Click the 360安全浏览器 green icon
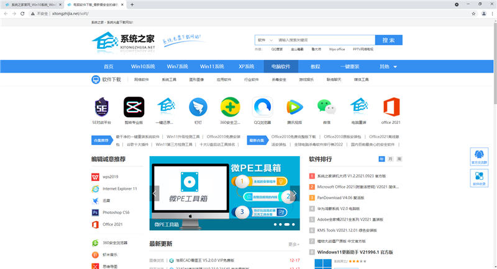The height and width of the screenshot is (269, 497). (95, 243)
